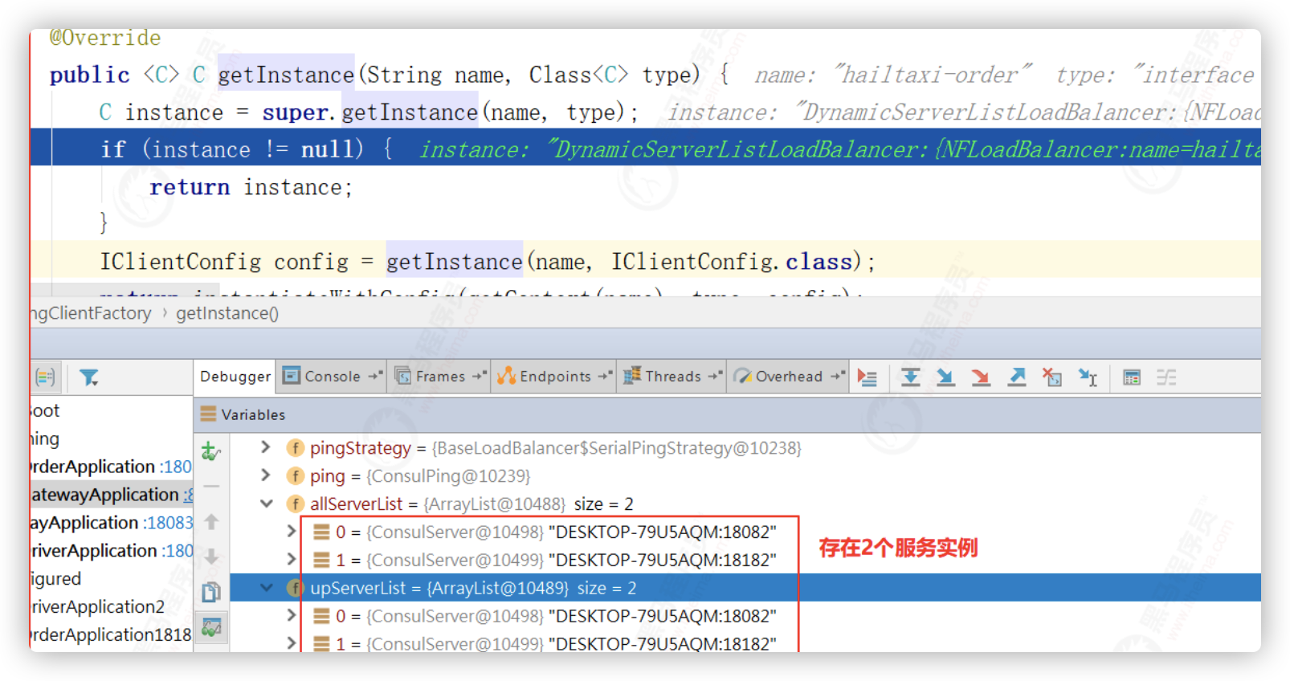The height and width of the screenshot is (681, 1290).
Task: Open the Endpoints tab
Action: [x=555, y=376]
